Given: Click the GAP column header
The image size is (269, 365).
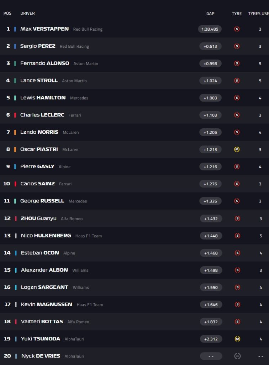Looking at the screenshot, I should click(210, 14).
